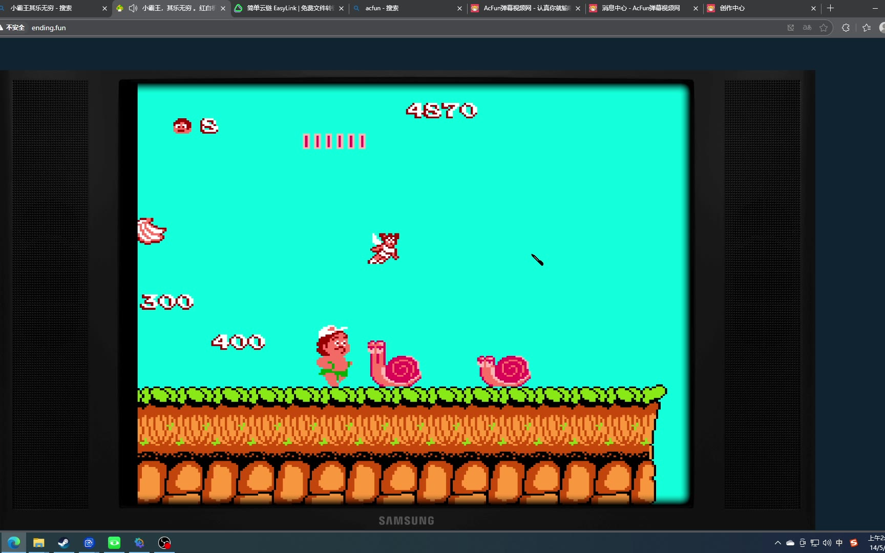The image size is (885, 553).
Task: Open a new browser tab
Action: tap(830, 8)
